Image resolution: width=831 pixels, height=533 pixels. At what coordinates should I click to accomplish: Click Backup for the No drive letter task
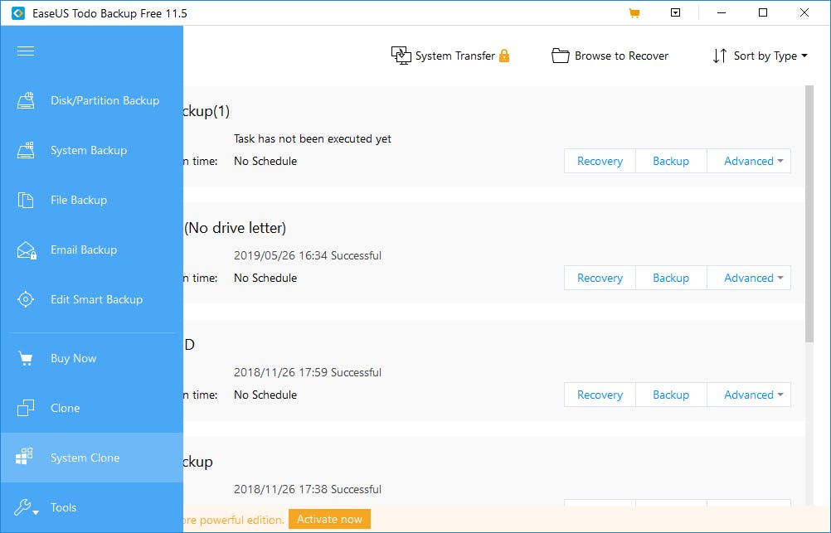tap(671, 278)
